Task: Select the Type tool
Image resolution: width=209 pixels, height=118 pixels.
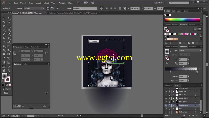Action: click(x=9, y=26)
